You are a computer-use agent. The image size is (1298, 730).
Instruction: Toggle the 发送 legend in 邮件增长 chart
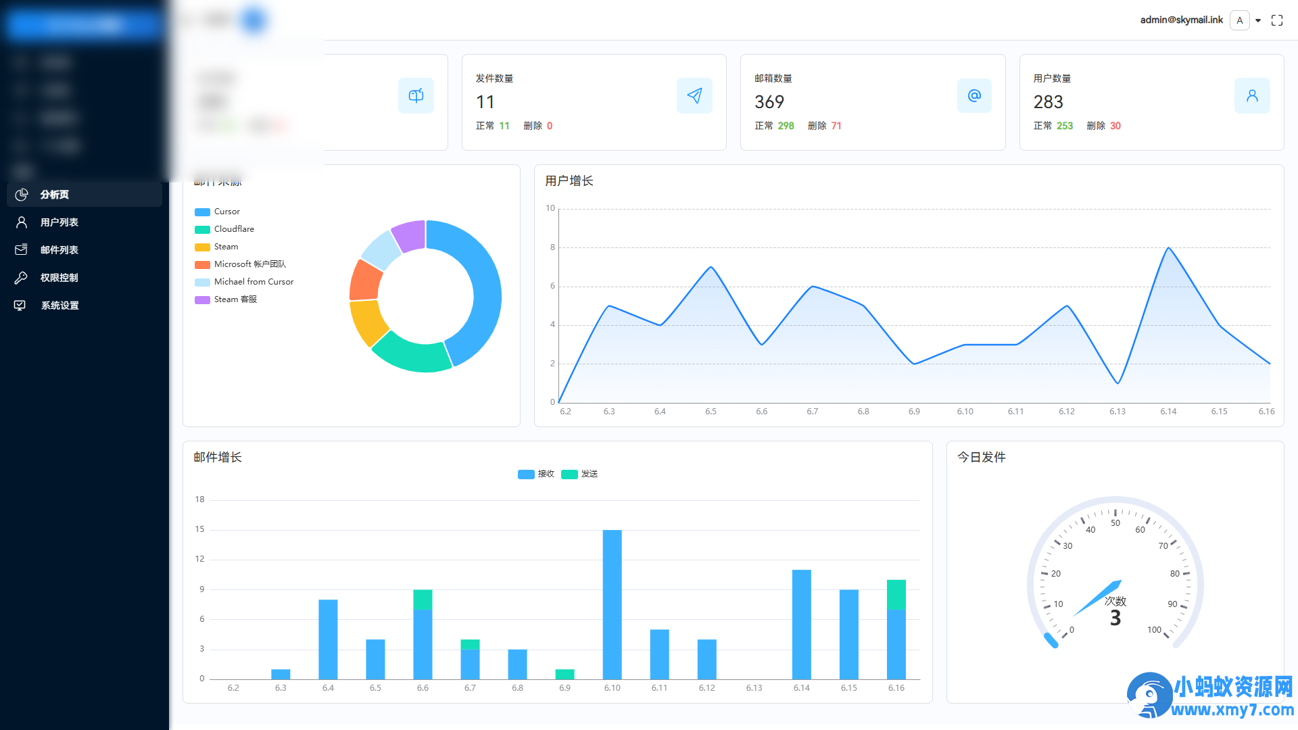coord(579,474)
